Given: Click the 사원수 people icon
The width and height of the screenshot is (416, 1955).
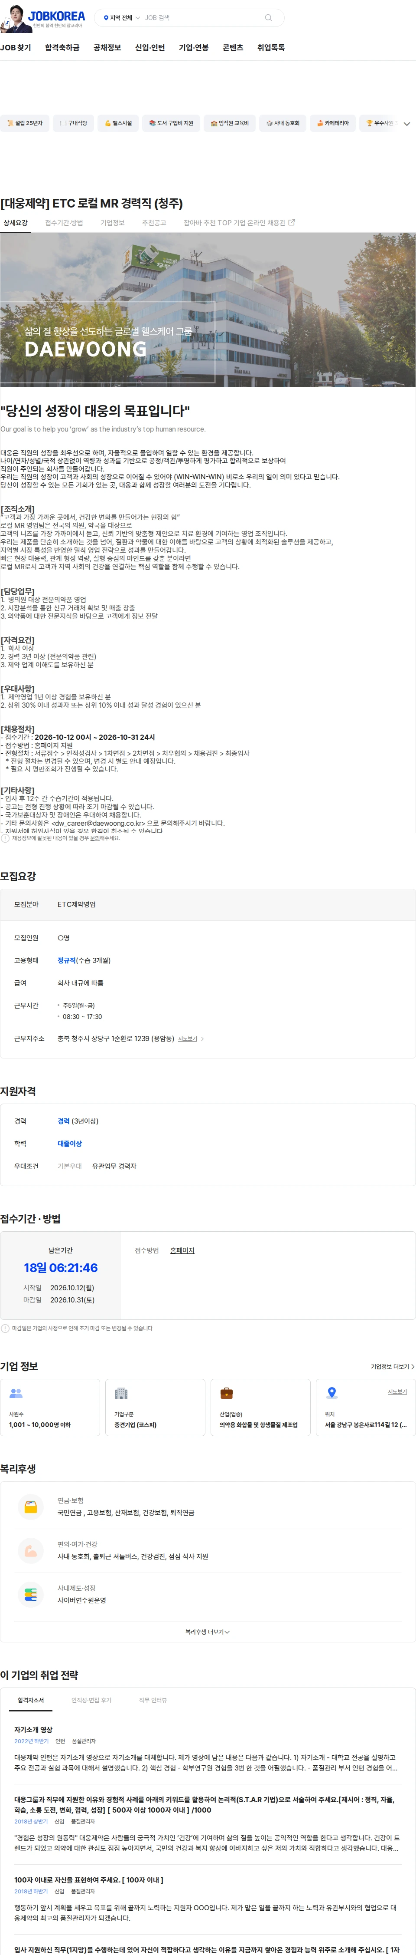Looking at the screenshot, I should click(16, 1393).
